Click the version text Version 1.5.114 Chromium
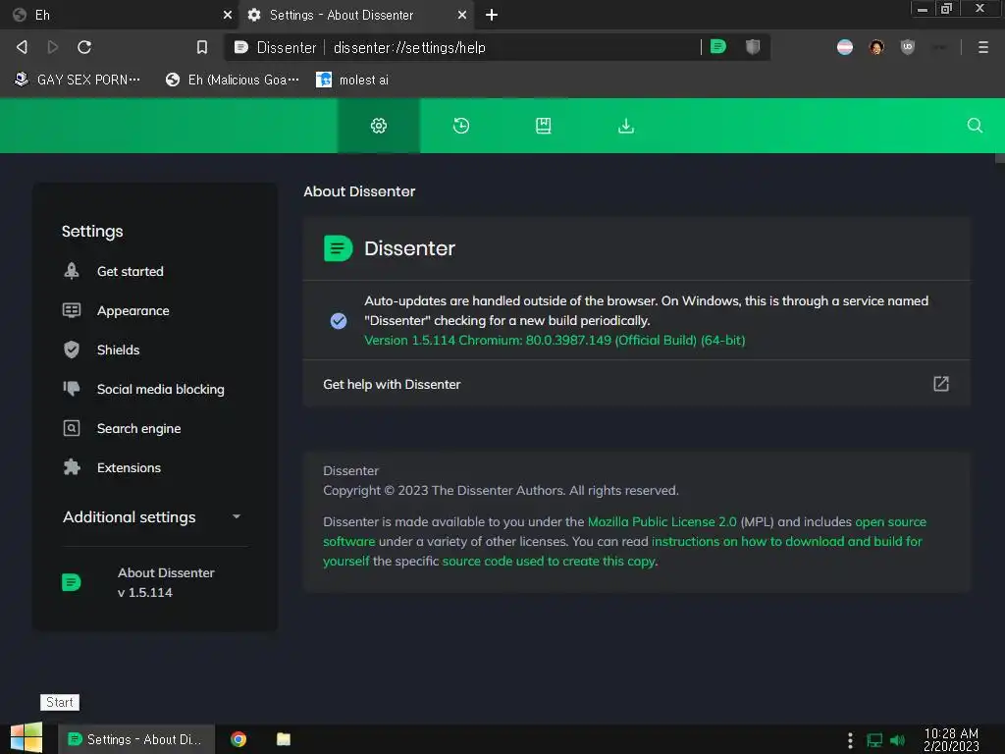This screenshot has height=754, width=1005. pyautogui.click(x=555, y=340)
